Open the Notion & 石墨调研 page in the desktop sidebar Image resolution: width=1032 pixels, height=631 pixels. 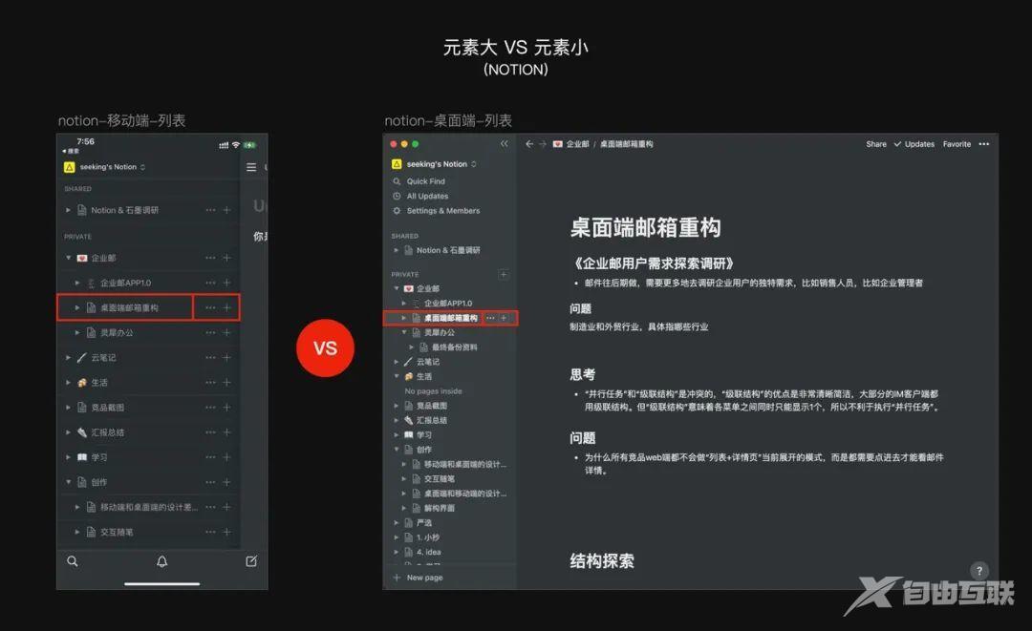(x=447, y=250)
